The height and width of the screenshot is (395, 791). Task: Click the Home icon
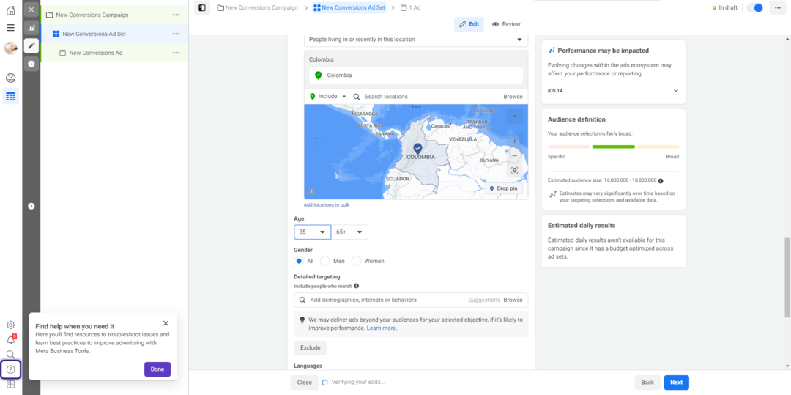(10, 10)
